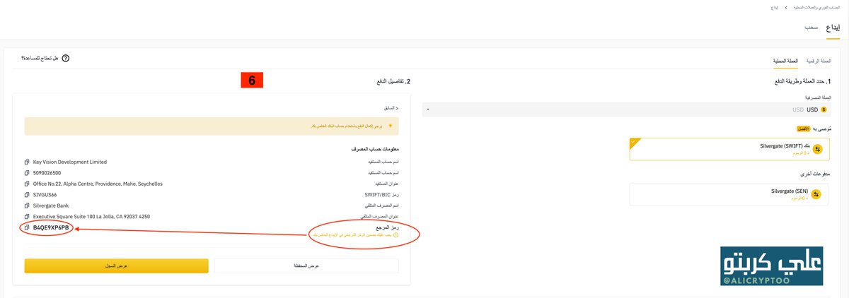The width and height of the screenshot is (849, 298).
Task: Click the yellow bank account payment notice banner
Action: click(212, 126)
